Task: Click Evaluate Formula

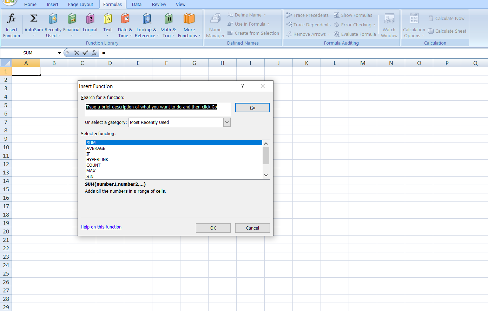Action: pyautogui.click(x=355, y=34)
